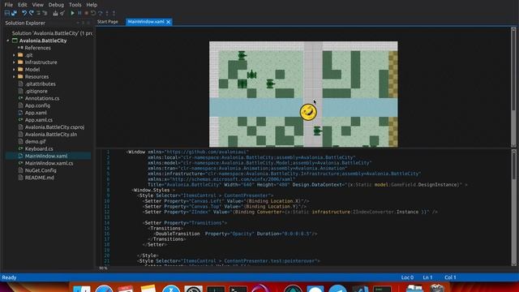519x292 pixels.
Task: Switch to the Start Page tab
Action: (x=108, y=22)
